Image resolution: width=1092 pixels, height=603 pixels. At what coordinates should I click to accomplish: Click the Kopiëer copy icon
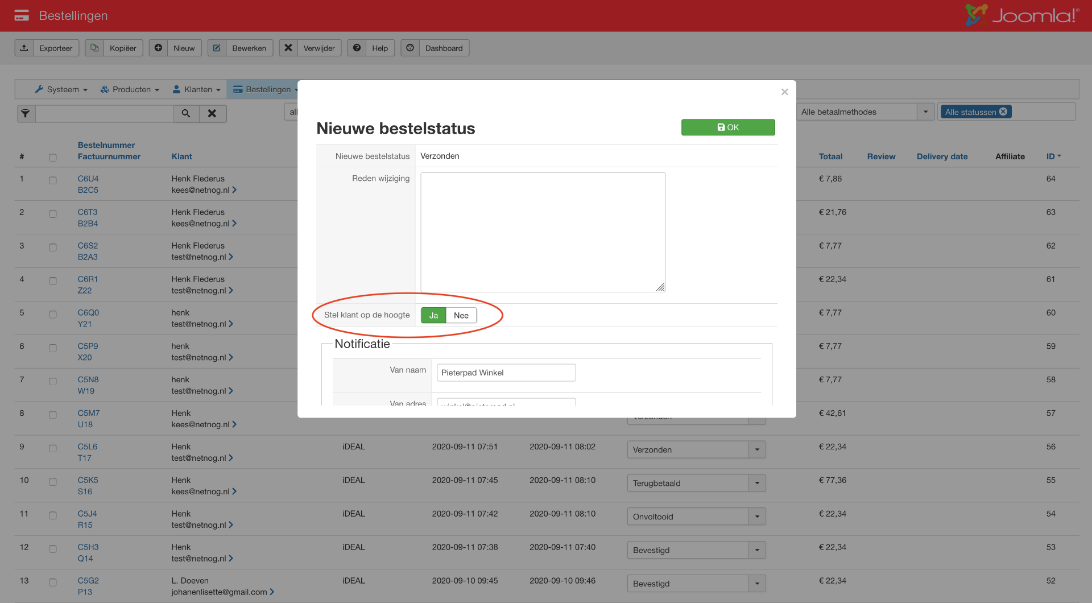pos(94,48)
